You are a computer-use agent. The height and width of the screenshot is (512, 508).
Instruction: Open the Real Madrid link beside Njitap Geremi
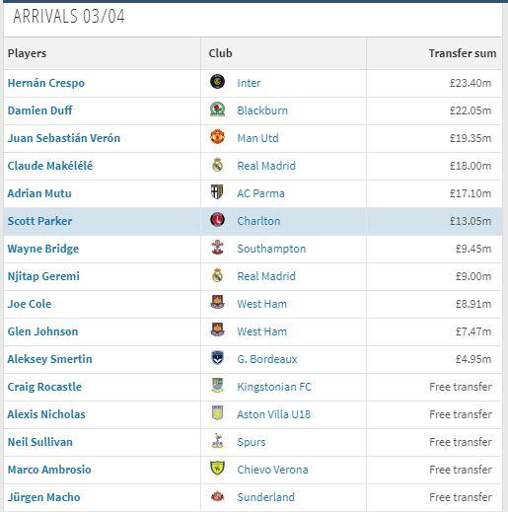tap(266, 276)
